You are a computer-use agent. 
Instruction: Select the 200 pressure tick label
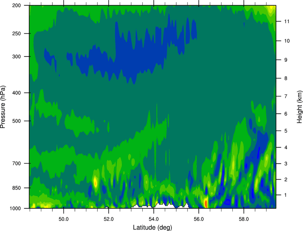tap(16, 6)
